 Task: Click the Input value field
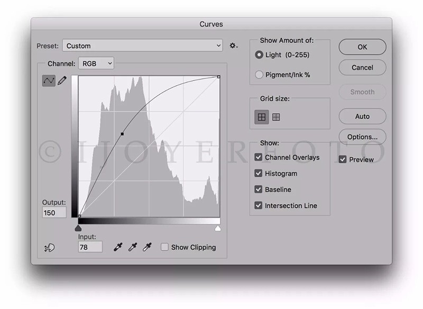90,247
